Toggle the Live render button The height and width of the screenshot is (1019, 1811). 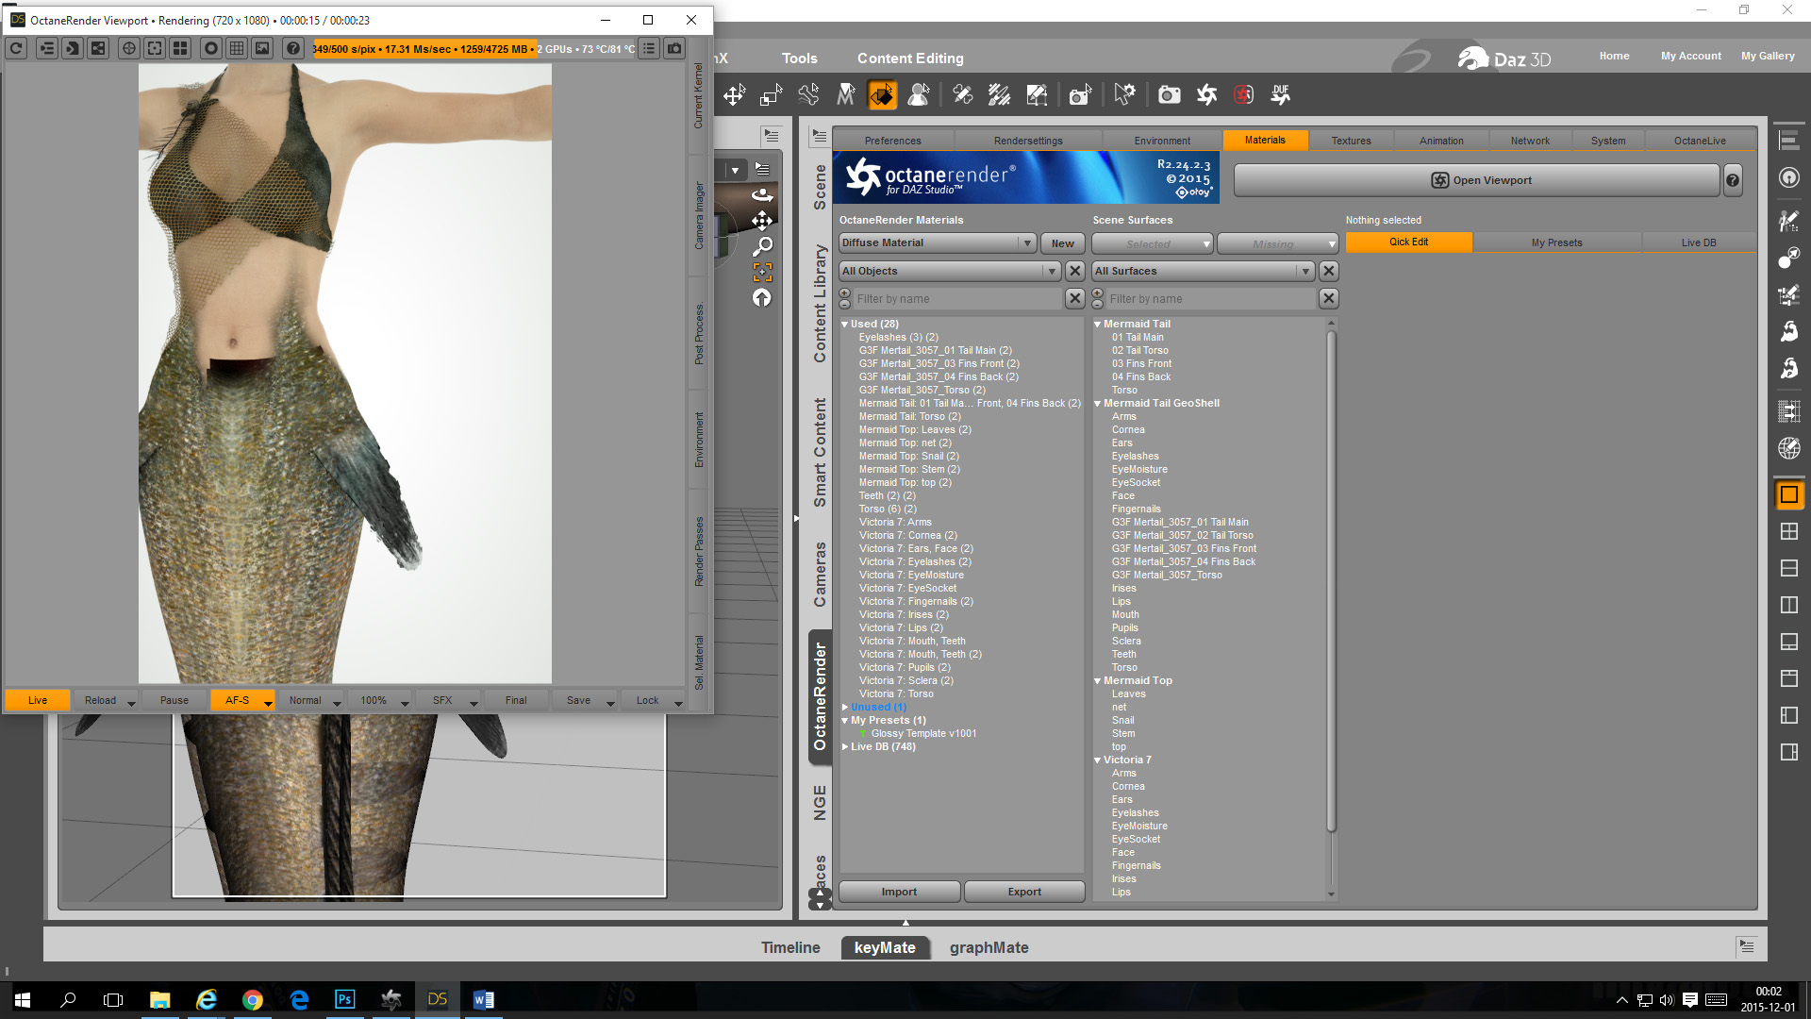click(x=38, y=700)
